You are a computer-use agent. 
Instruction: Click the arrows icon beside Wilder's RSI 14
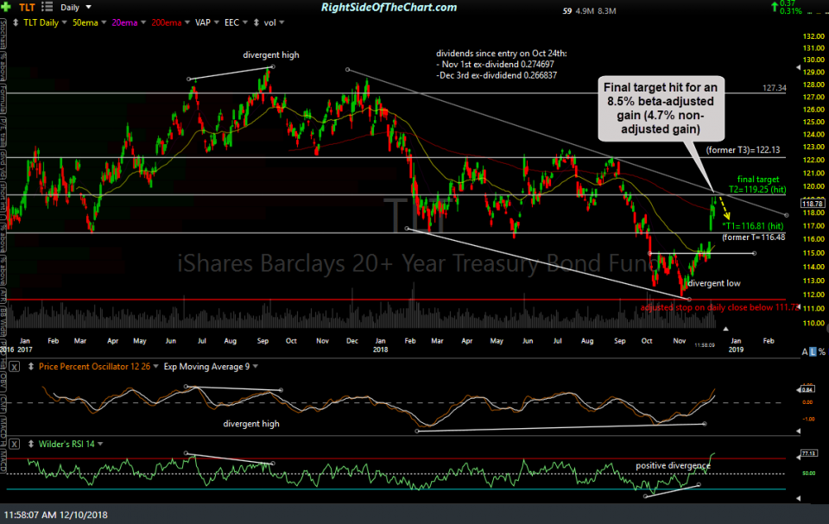click(x=31, y=444)
